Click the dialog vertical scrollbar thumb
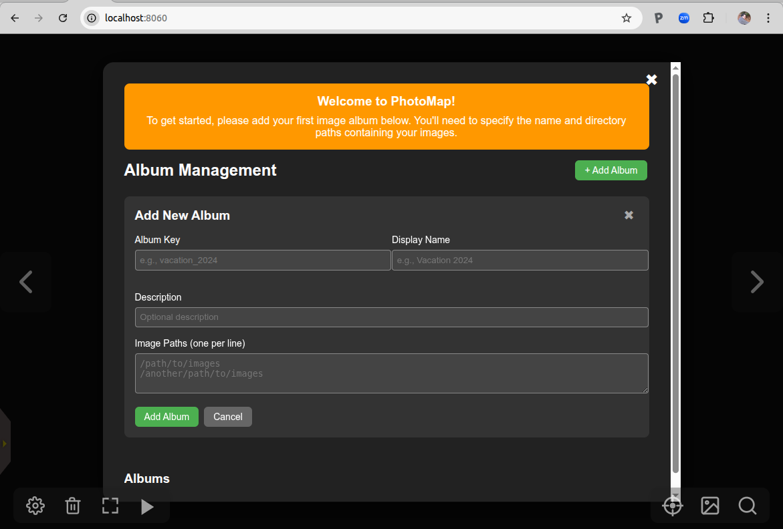Viewport: 783px width, 529px height. [675, 273]
